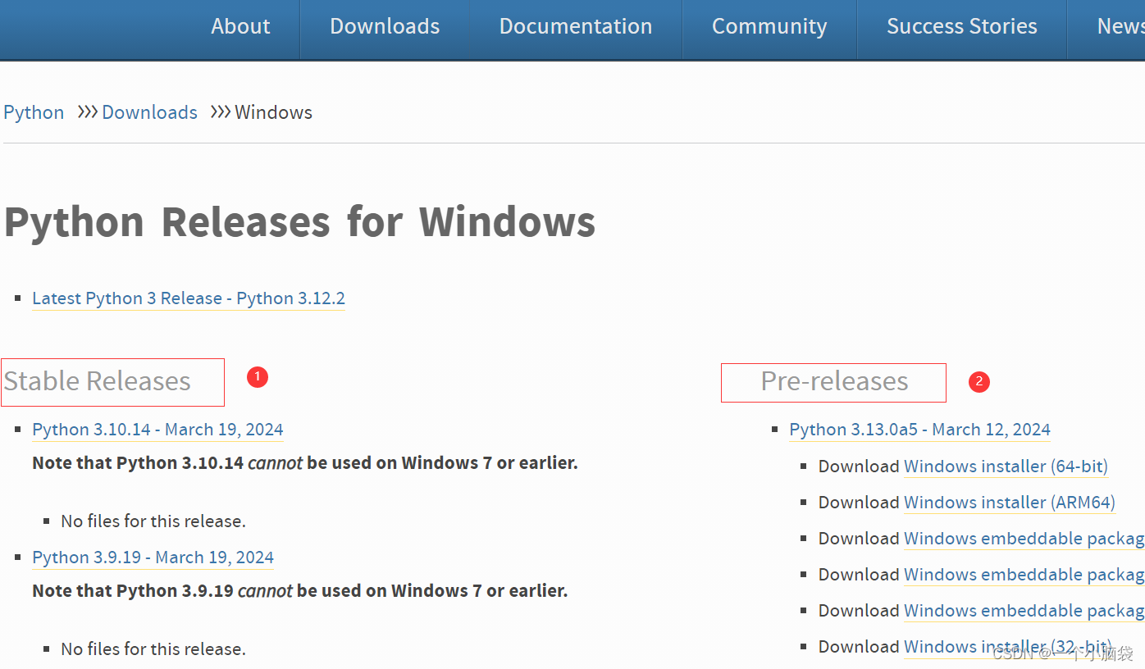Click No files for this release under Python 3.10.14

click(x=153, y=521)
